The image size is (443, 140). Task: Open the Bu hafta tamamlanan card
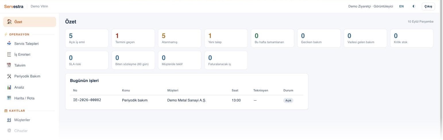coord(272,38)
